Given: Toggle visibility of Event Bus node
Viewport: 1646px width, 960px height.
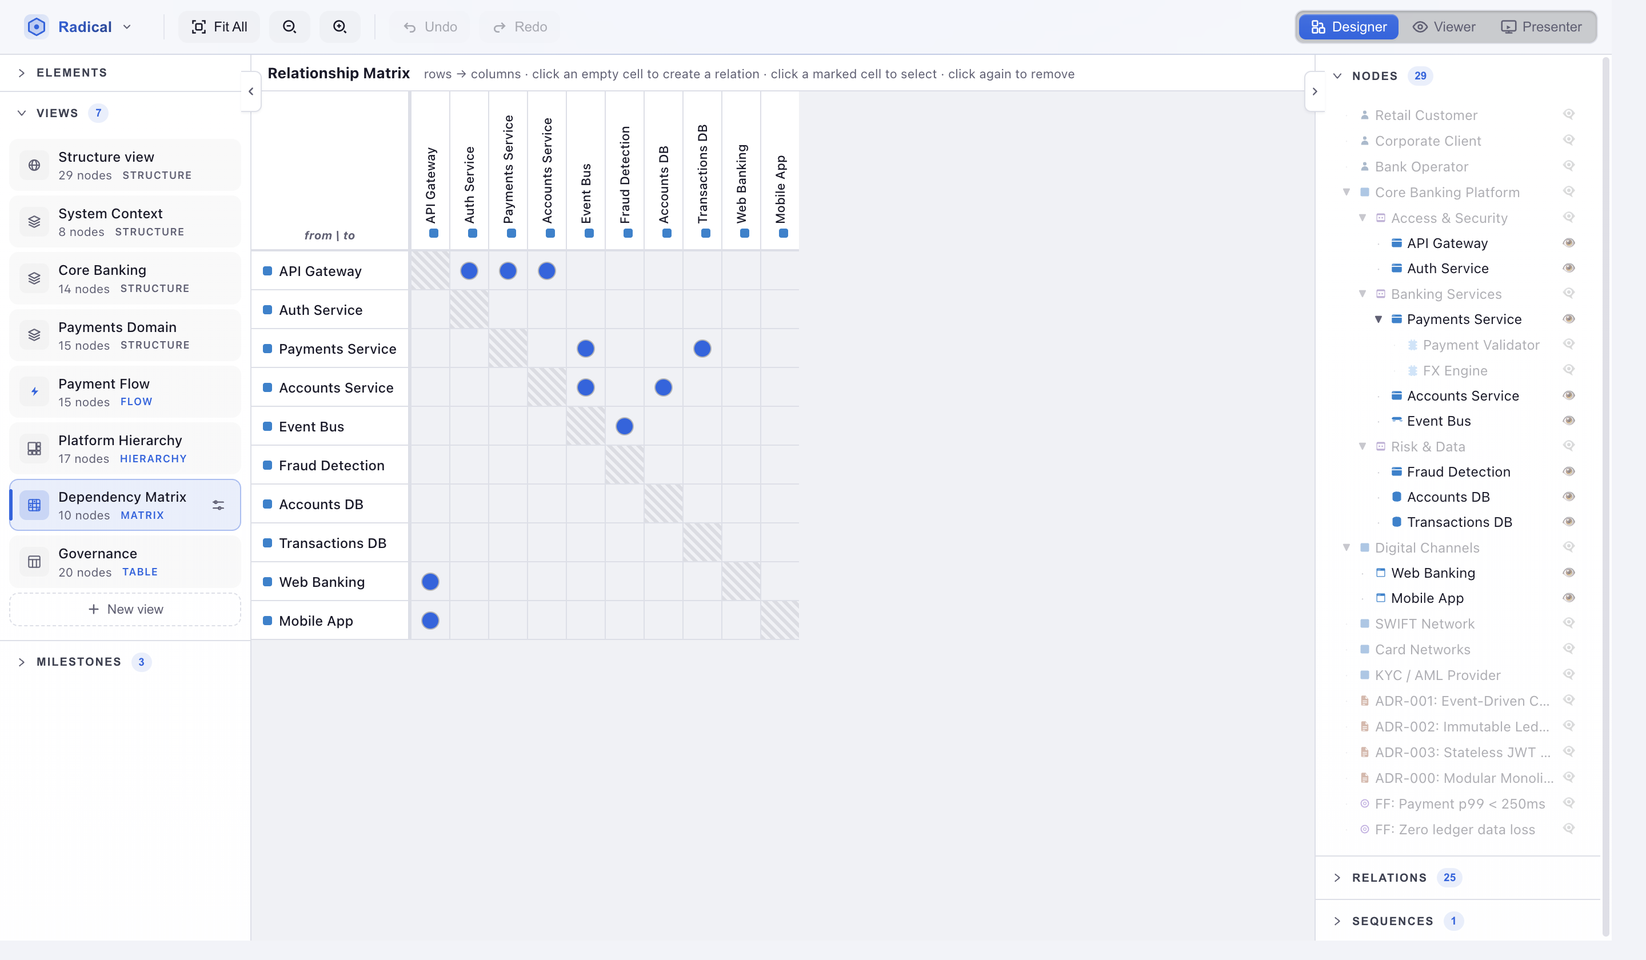Looking at the screenshot, I should [x=1569, y=421].
